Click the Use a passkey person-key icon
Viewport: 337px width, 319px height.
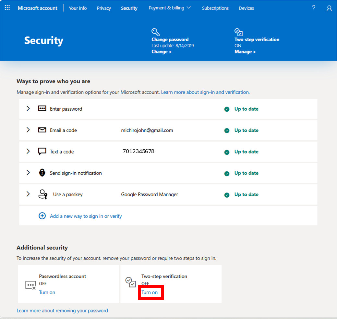43,194
